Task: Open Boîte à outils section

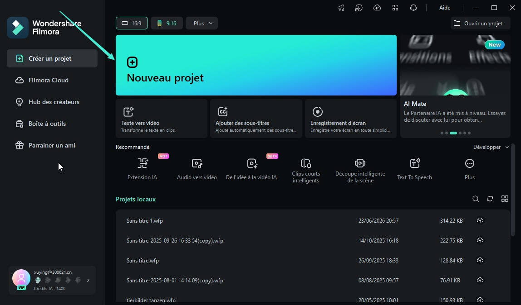Action: 52,124
